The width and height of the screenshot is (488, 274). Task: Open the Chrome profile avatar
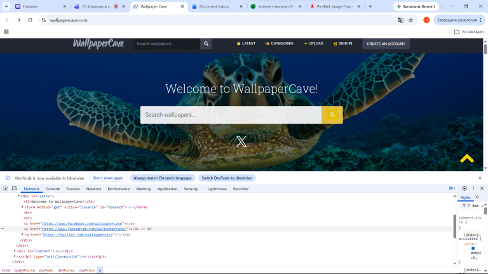click(x=426, y=20)
